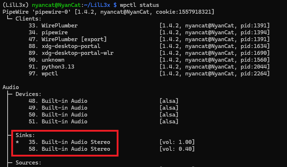Select the WirePlumber [export] client row
287x167 pixels.
tap(68, 39)
